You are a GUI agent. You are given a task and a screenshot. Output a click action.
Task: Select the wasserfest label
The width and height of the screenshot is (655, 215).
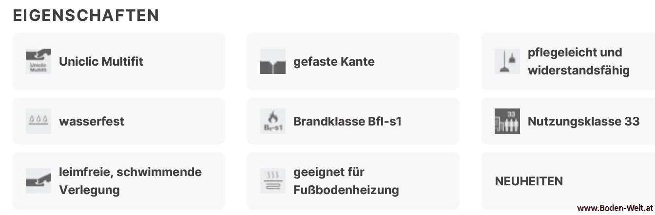[92, 121]
